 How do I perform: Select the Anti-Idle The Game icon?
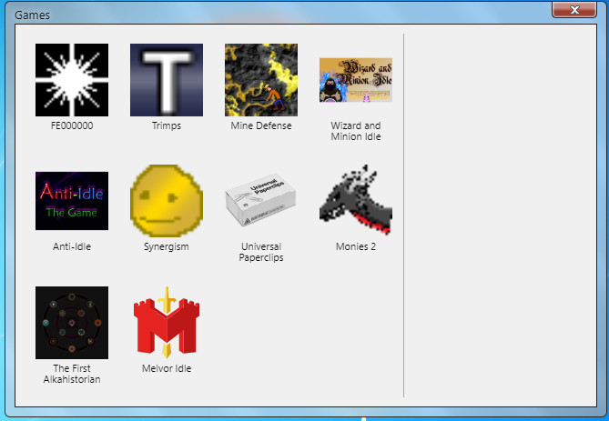(72, 201)
